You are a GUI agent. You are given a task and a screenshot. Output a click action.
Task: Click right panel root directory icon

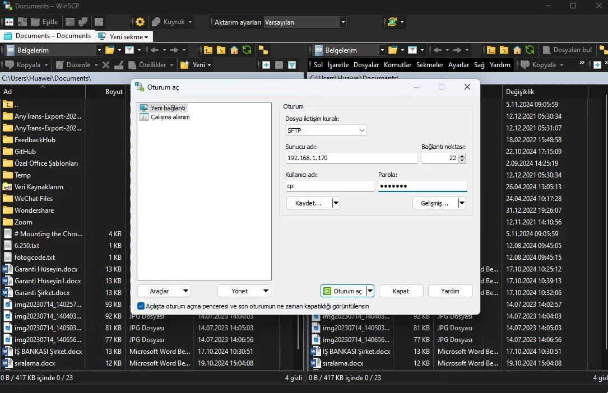504,50
